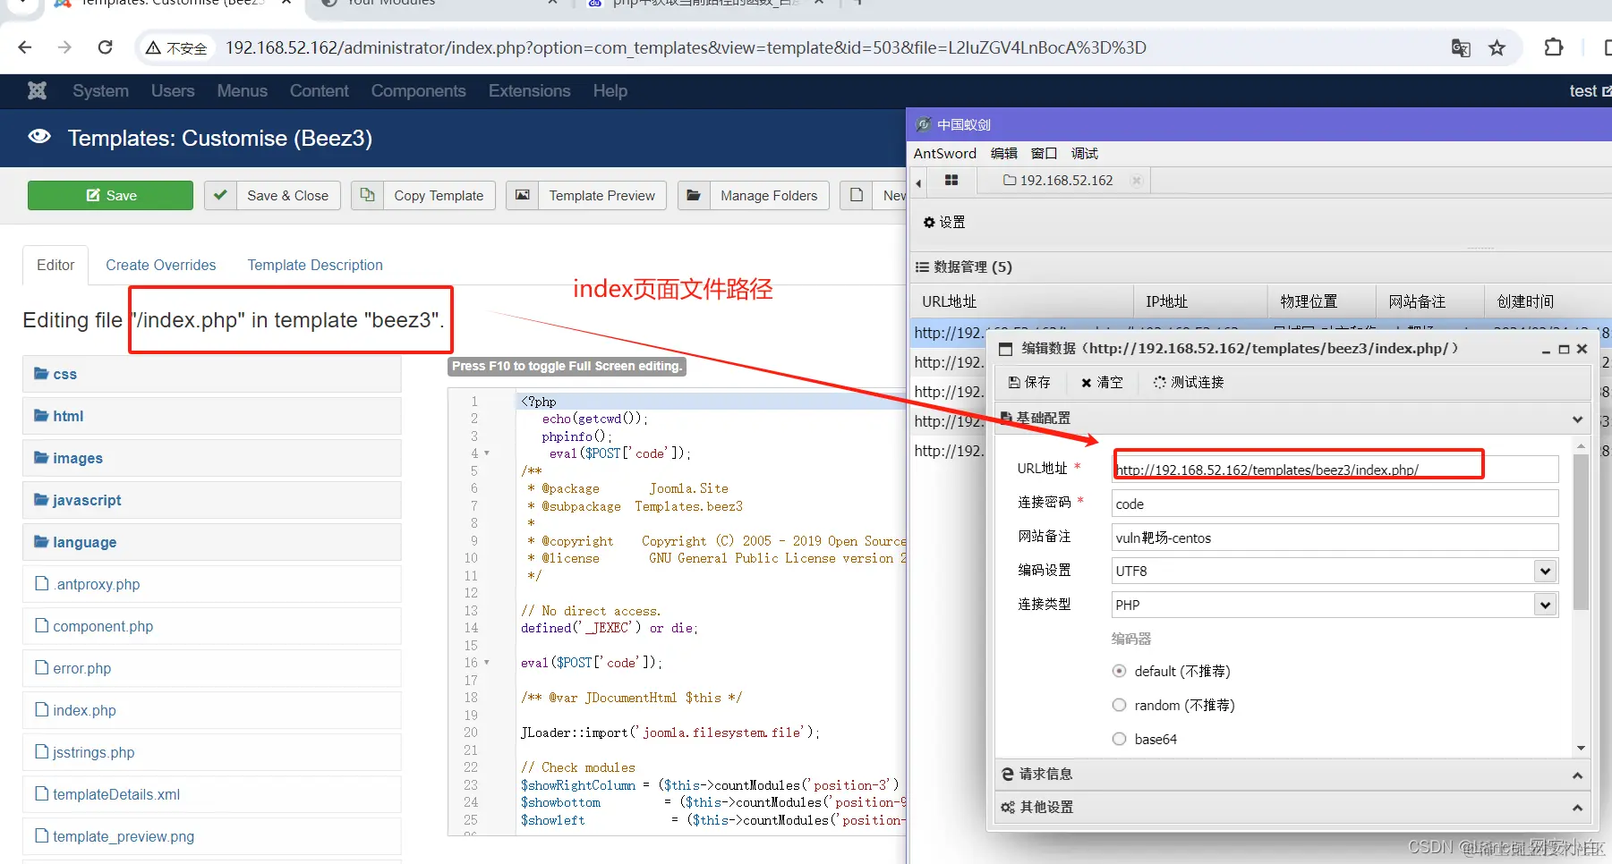Open component.php in the file list
Screen dimensions: 1612x864
click(x=103, y=626)
